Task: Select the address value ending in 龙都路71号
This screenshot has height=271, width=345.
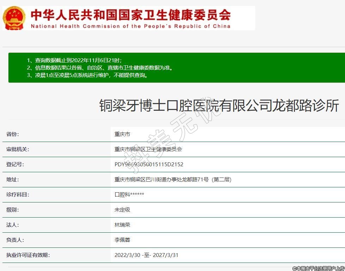Action: 173,180
